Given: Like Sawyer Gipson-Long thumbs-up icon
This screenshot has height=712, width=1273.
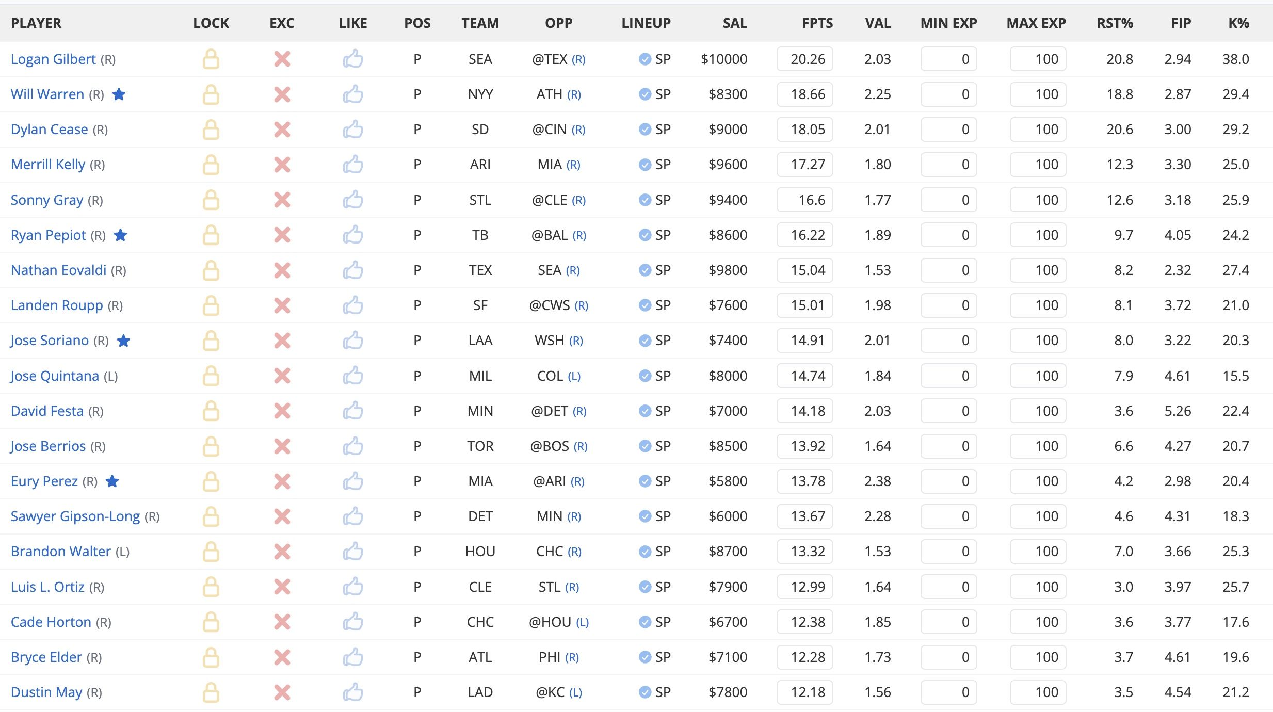Looking at the screenshot, I should click(353, 516).
